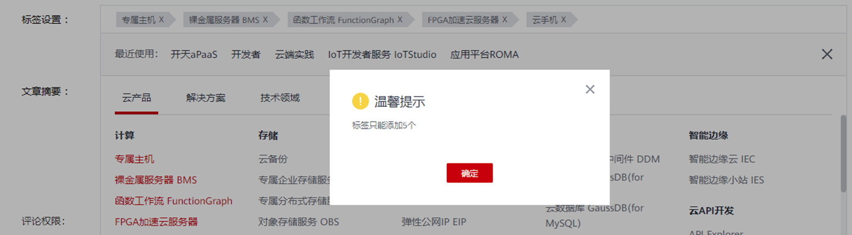
Task: Delete the 函数工作流 FunctionGraph tag
Action: click(x=400, y=20)
